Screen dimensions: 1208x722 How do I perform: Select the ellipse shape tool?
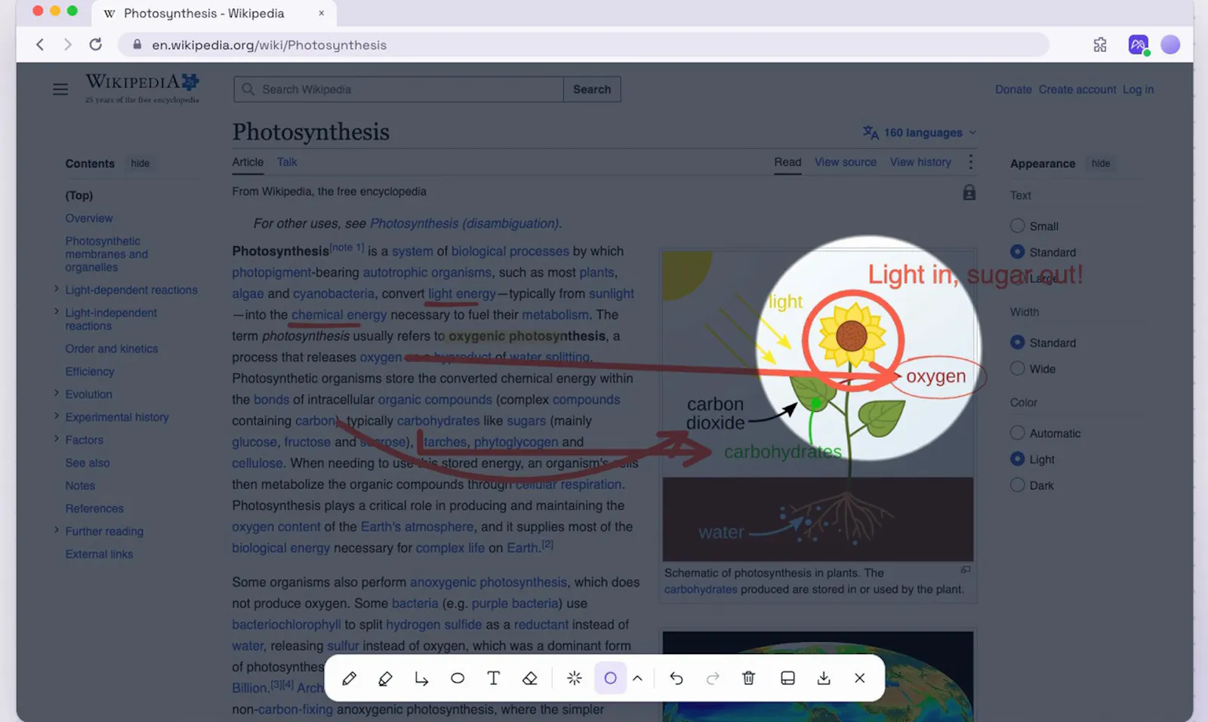pos(458,678)
